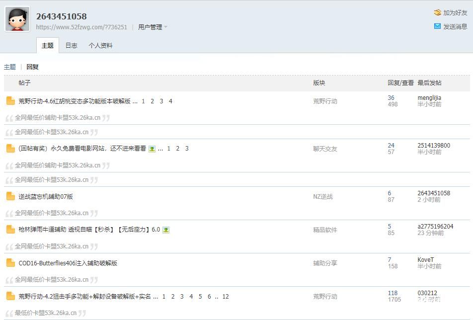Click the add friend handshake icon
473x320 pixels.
pos(437,12)
